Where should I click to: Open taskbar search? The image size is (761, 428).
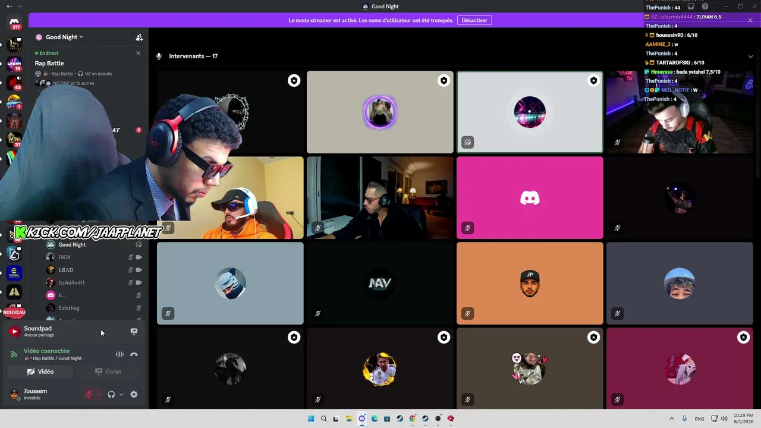(323, 418)
